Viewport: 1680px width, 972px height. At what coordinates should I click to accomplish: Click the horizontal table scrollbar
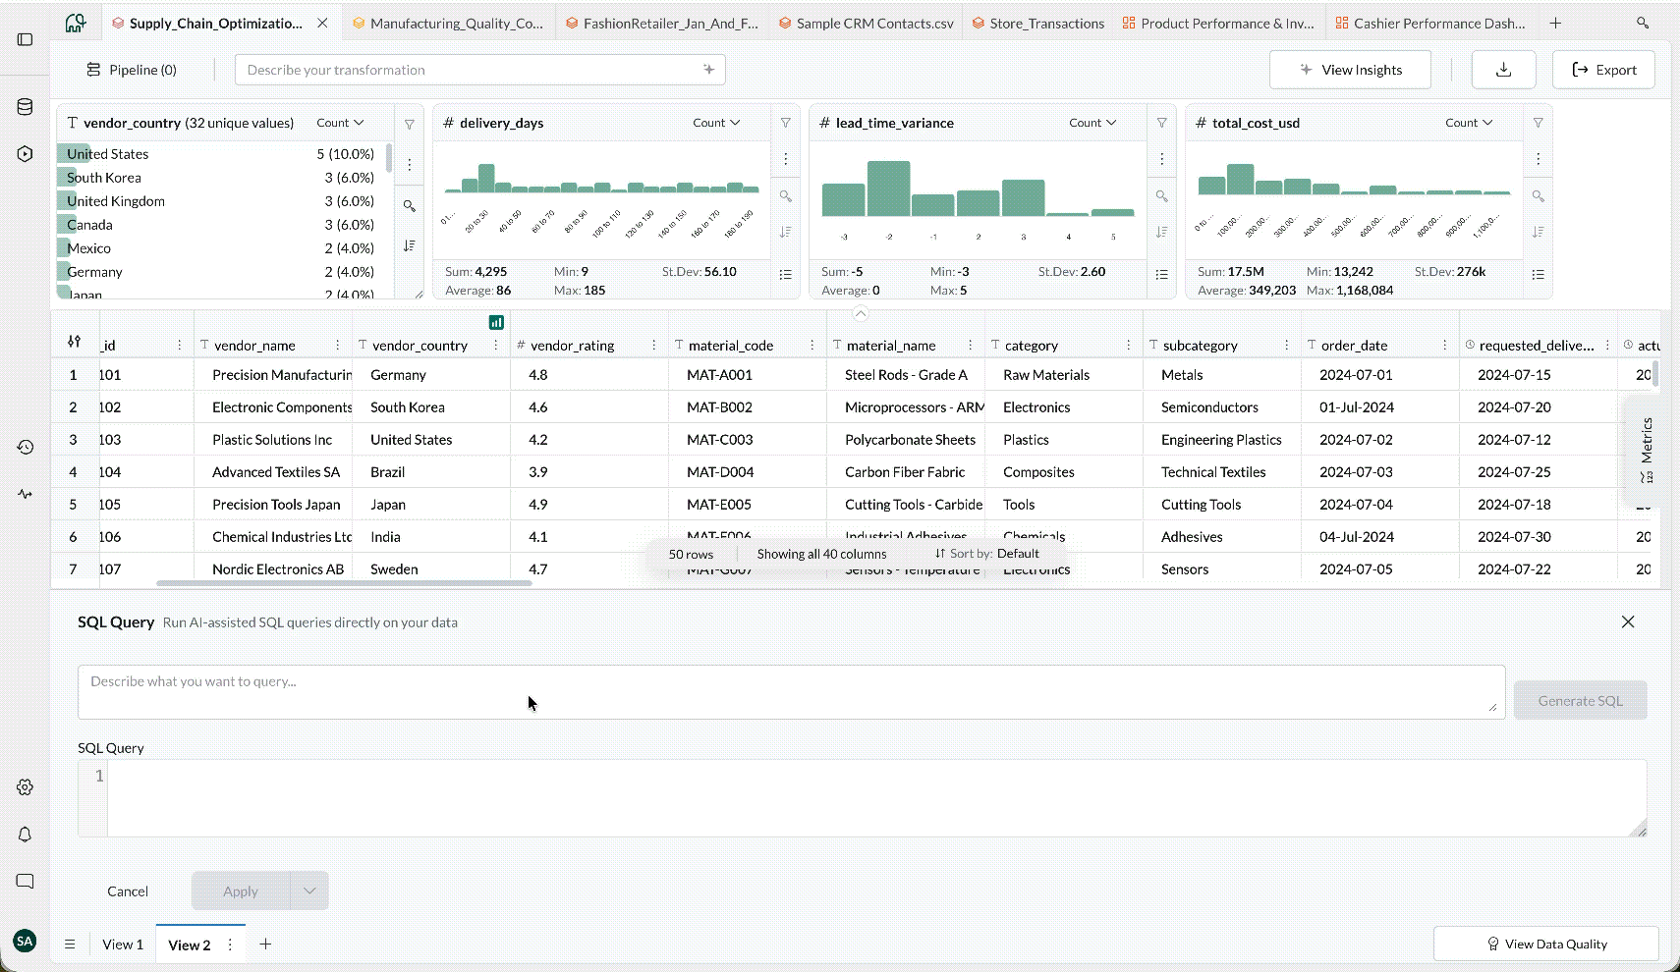click(344, 583)
